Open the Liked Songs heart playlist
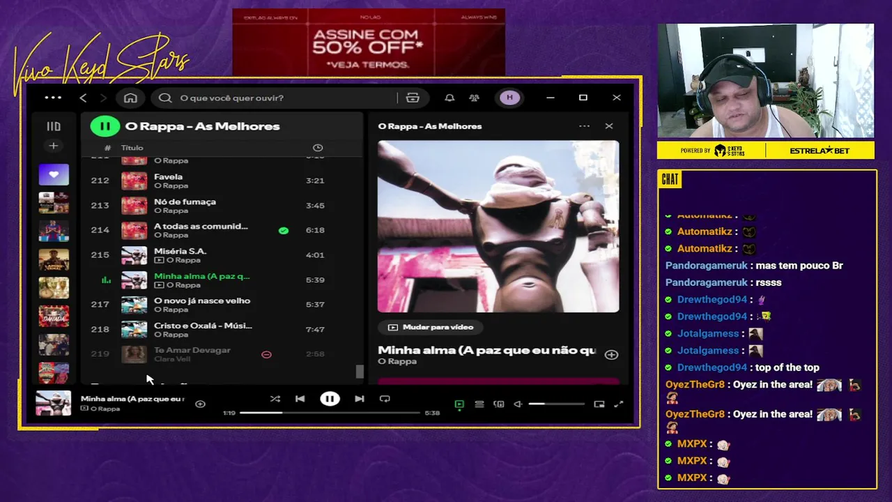 point(54,174)
